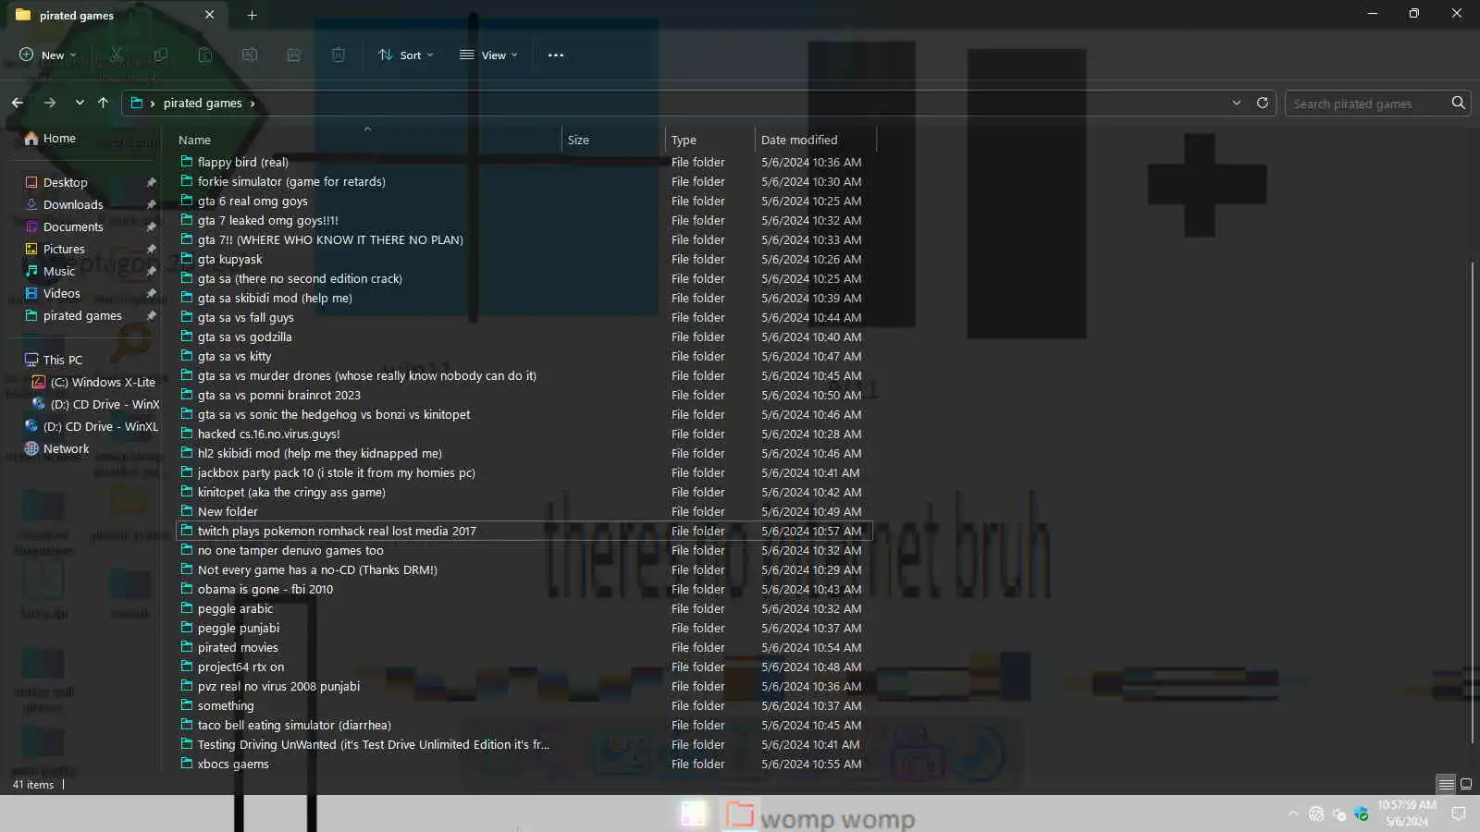
Task: Sort by Type column header
Action: click(710, 140)
